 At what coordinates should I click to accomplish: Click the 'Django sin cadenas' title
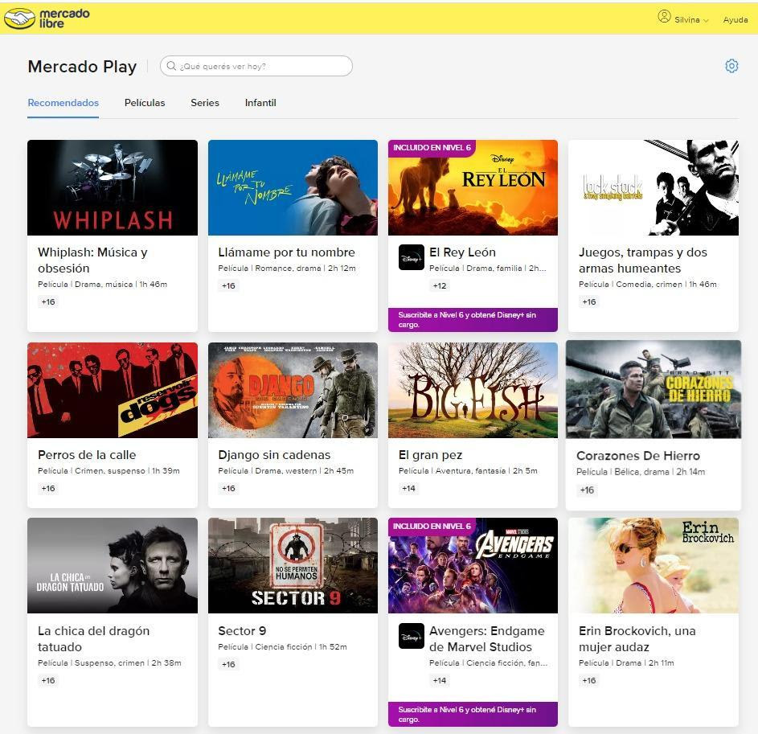[274, 454]
